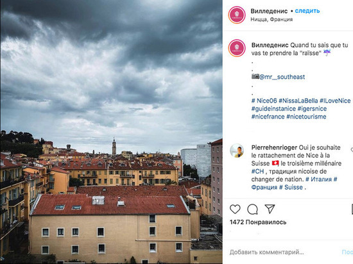Click the Nice rooftops photo
Viewport: 353px width, 264px height.
click(112, 132)
